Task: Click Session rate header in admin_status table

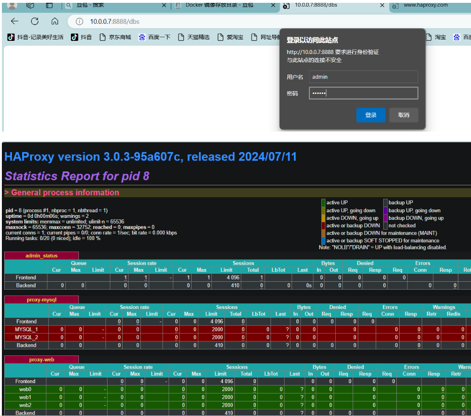Action: point(142,263)
